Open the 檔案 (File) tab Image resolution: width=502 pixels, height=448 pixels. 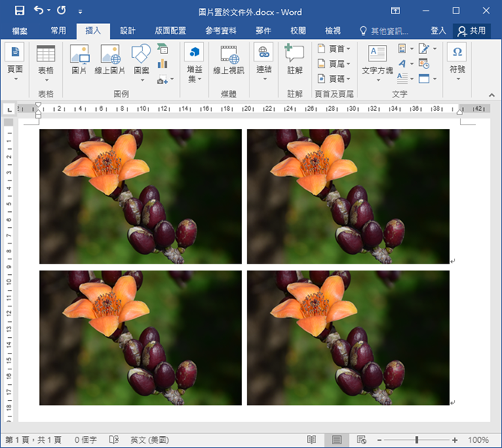19,31
